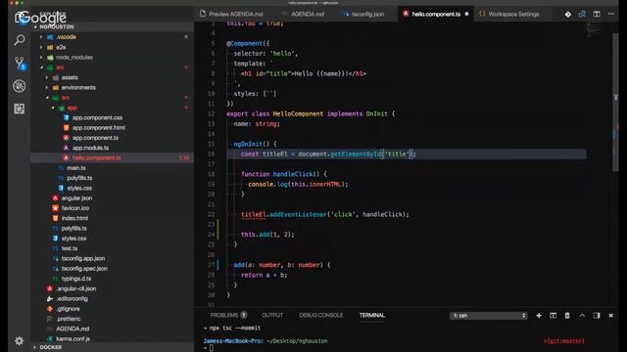Open editor More Actions ellipsis
Screen dimensions: 627x352
point(611,14)
